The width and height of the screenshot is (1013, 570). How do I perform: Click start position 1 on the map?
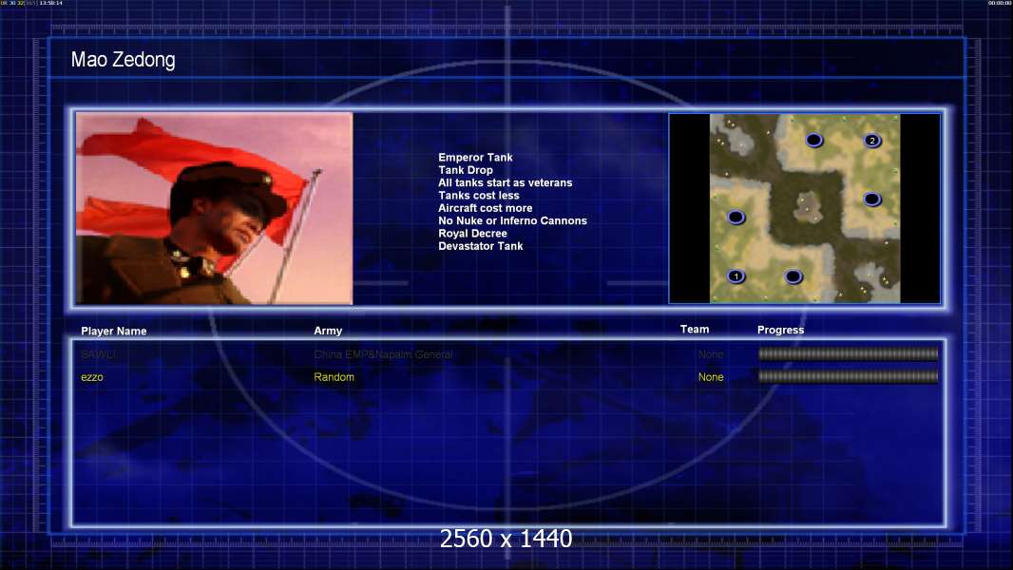[x=736, y=276]
